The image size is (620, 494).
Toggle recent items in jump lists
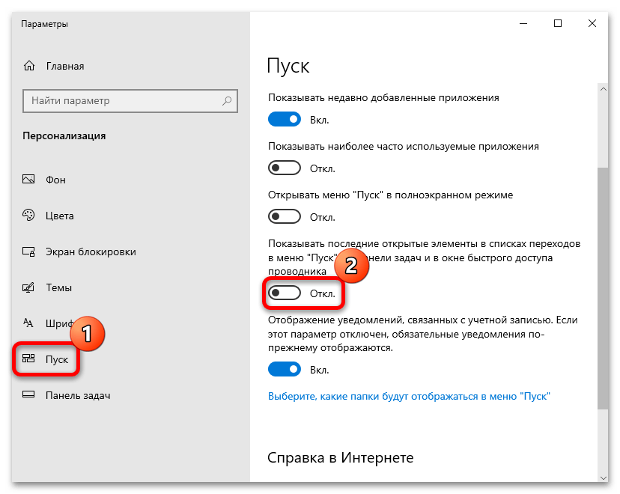(285, 293)
